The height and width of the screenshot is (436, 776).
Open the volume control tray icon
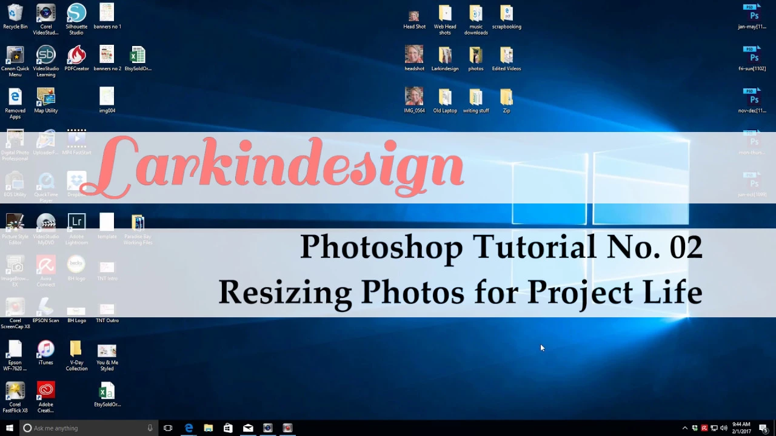point(724,428)
